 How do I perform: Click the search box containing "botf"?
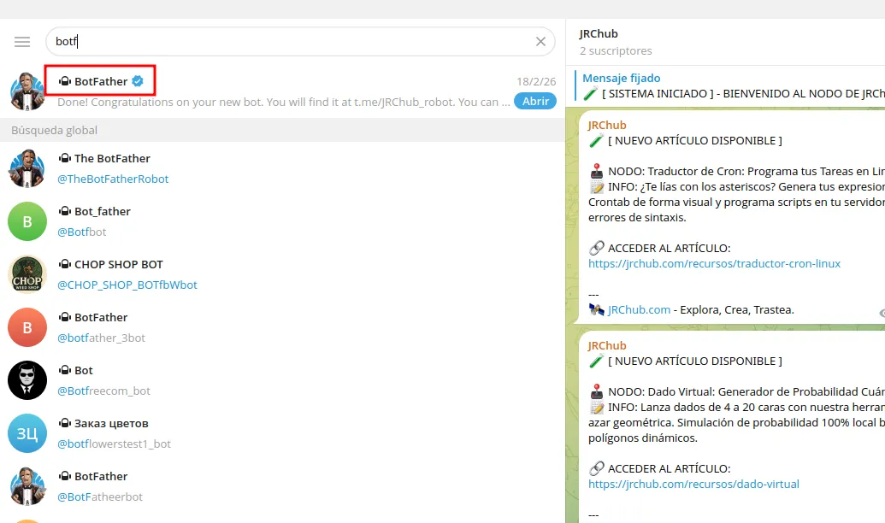(x=300, y=41)
